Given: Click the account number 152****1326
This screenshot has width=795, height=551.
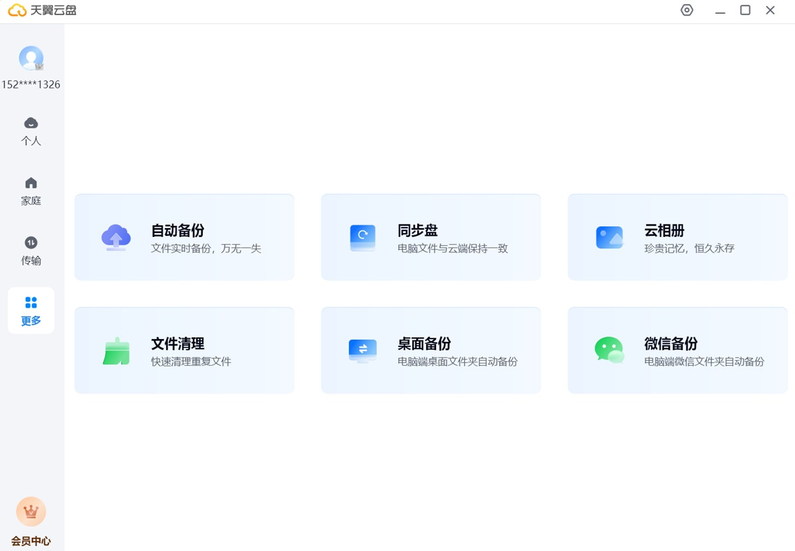Looking at the screenshot, I should pyautogui.click(x=31, y=85).
